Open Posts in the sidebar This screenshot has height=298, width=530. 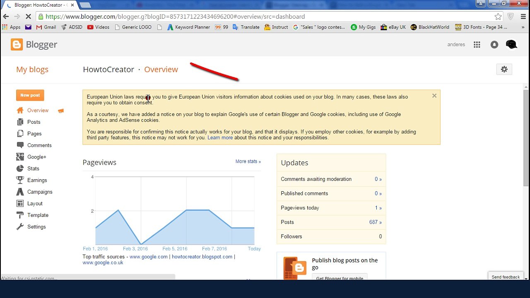34,122
